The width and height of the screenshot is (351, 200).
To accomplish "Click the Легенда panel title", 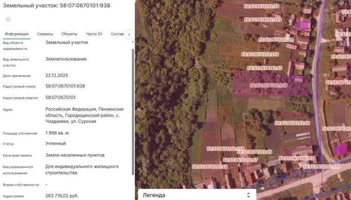I will 154,195.
